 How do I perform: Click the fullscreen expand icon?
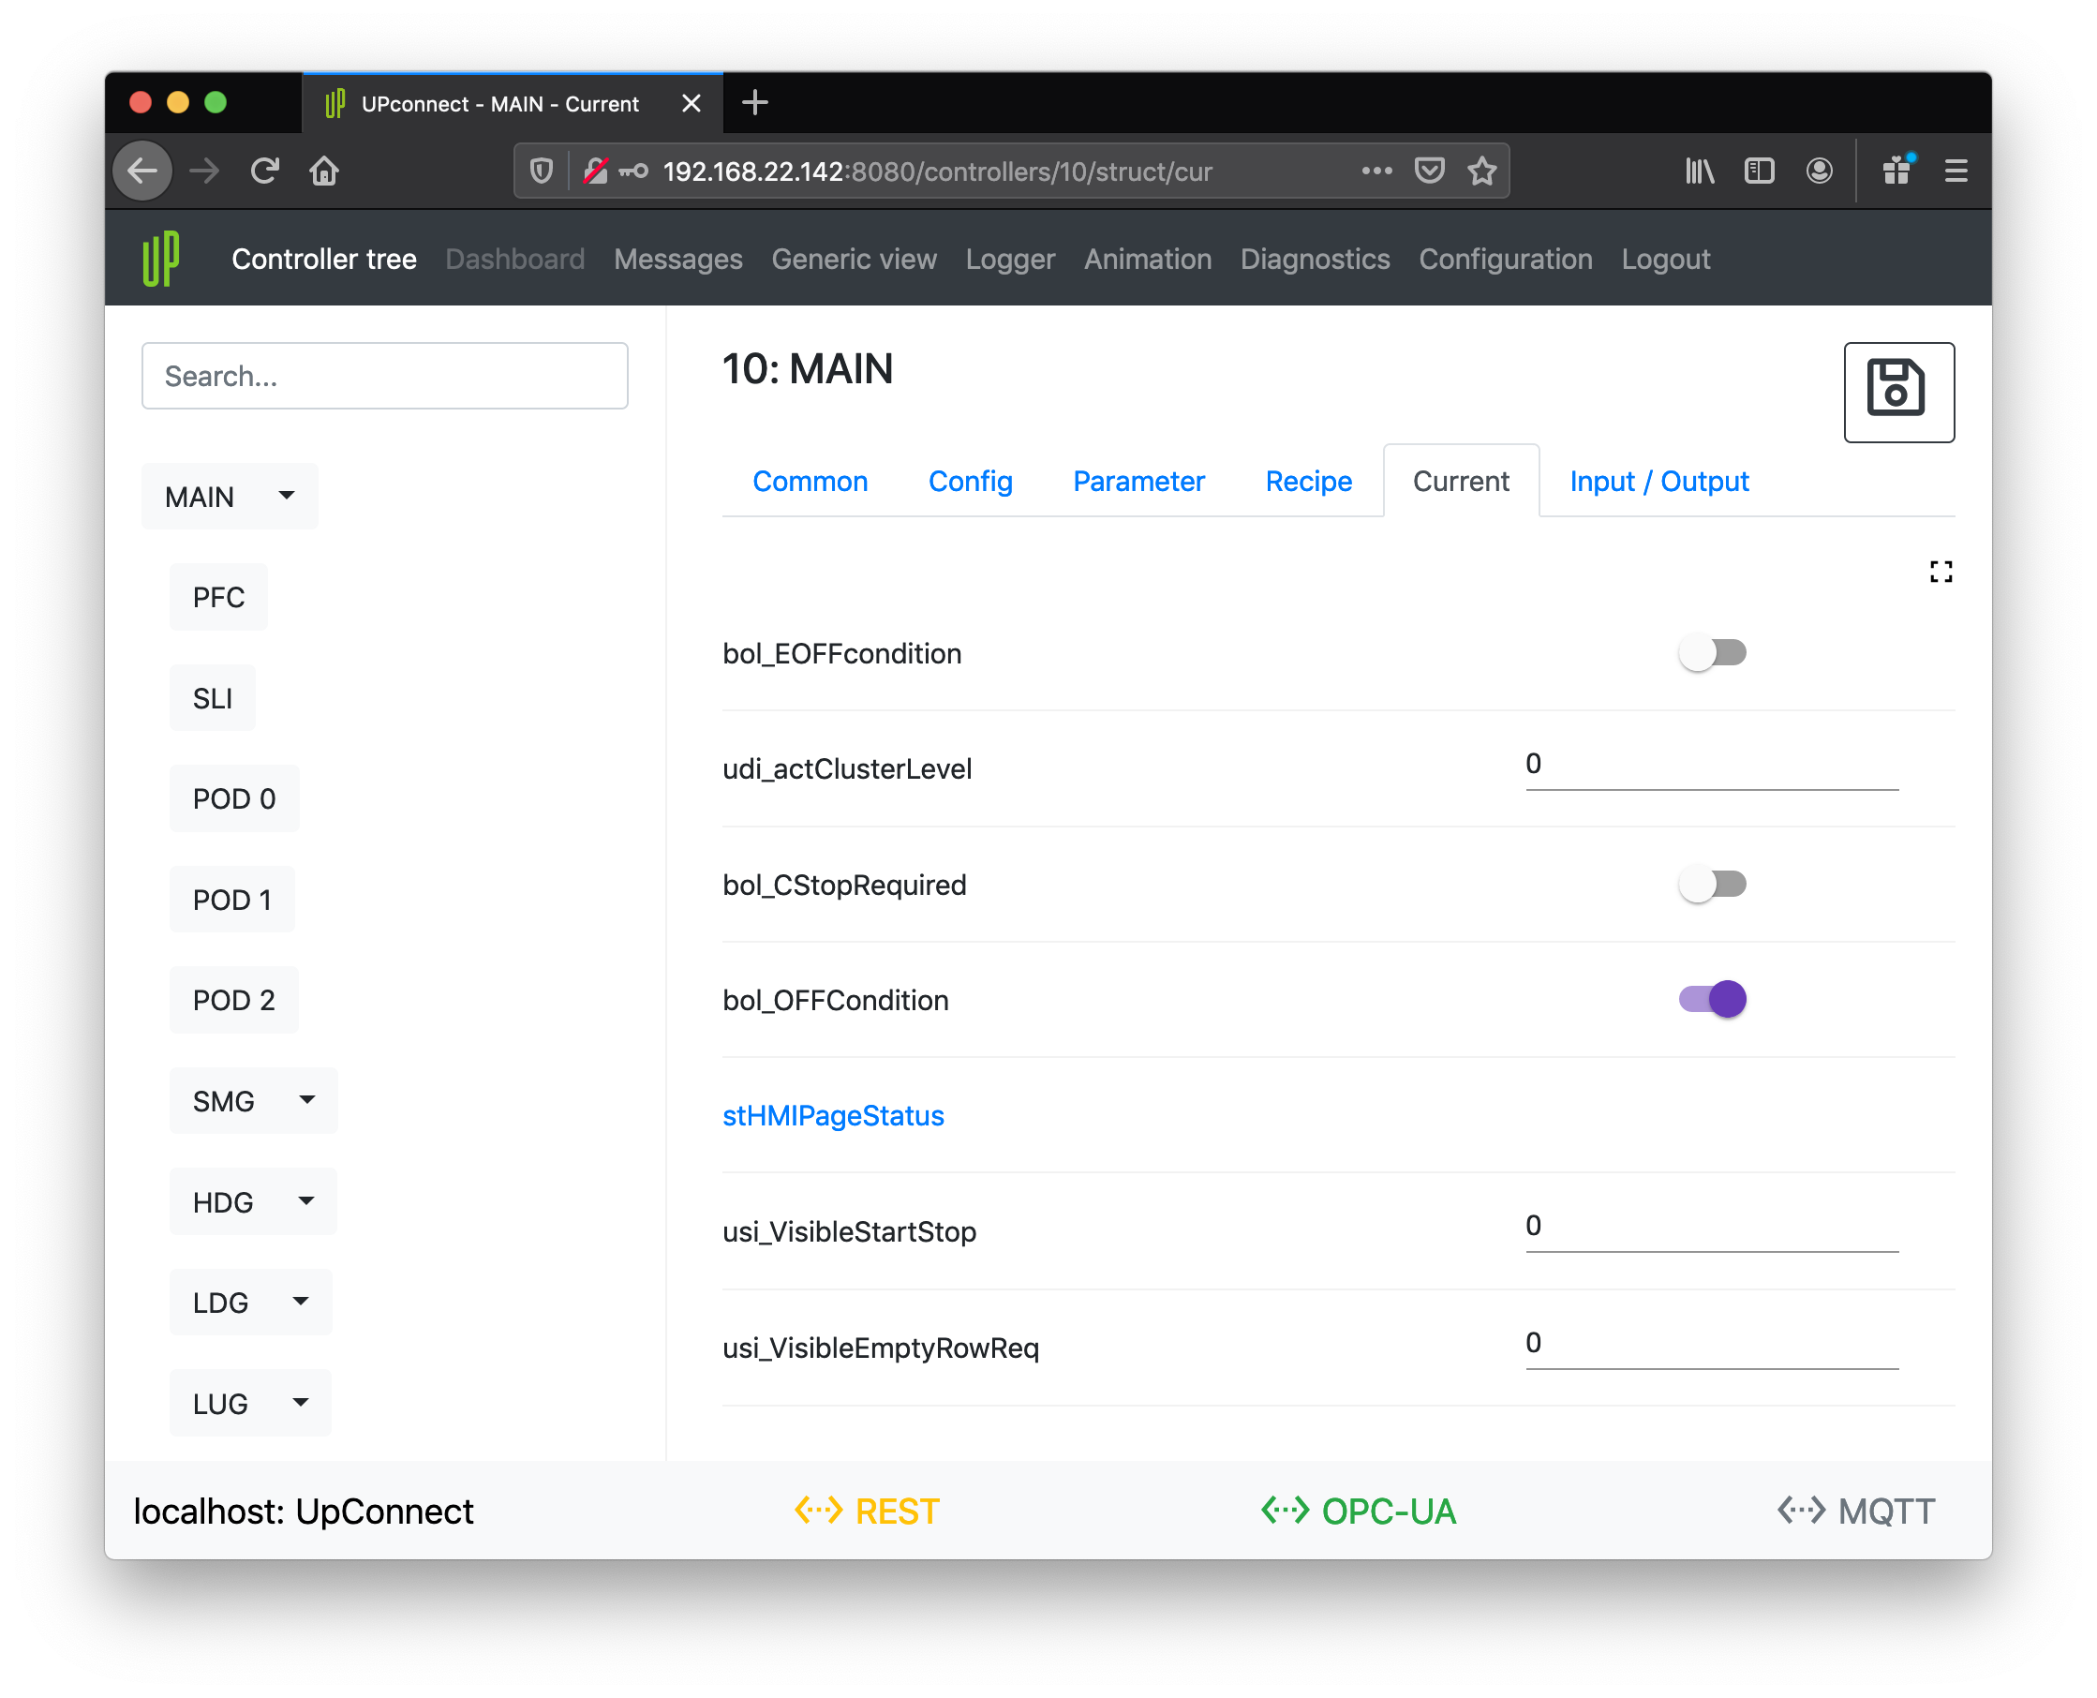click(x=1941, y=572)
